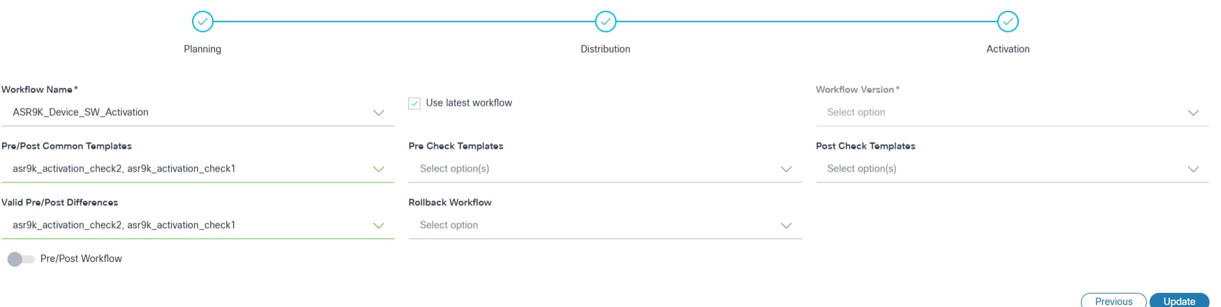This screenshot has width=1221, height=307.
Task: Click the Pre Check Templates select field
Action: coord(593,169)
